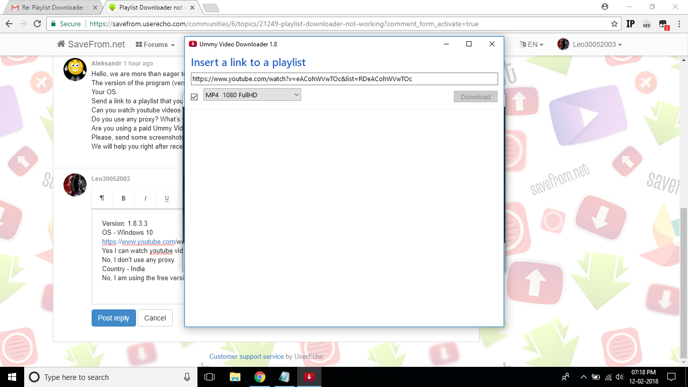Open the MP4 1080 FullHD format dropdown
688x387 pixels.
coord(252,95)
